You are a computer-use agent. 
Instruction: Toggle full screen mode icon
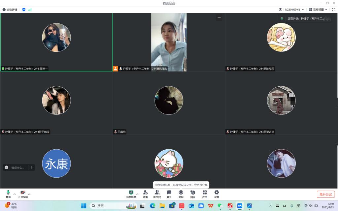(333, 10)
